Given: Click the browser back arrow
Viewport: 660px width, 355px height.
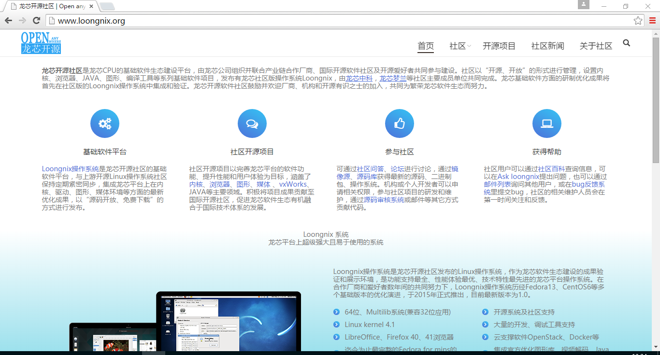Looking at the screenshot, I should pos(8,20).
